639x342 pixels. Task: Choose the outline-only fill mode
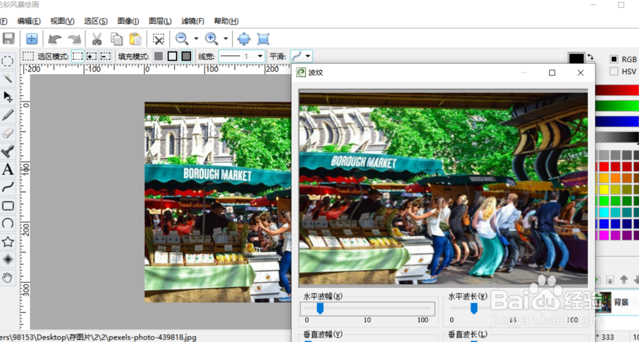(x=173, y=56)
